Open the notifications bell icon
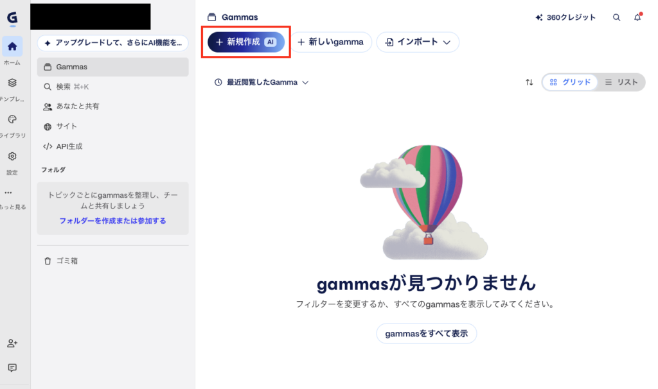Viewport: 658px width, 389px height. [x=637, y=17]
